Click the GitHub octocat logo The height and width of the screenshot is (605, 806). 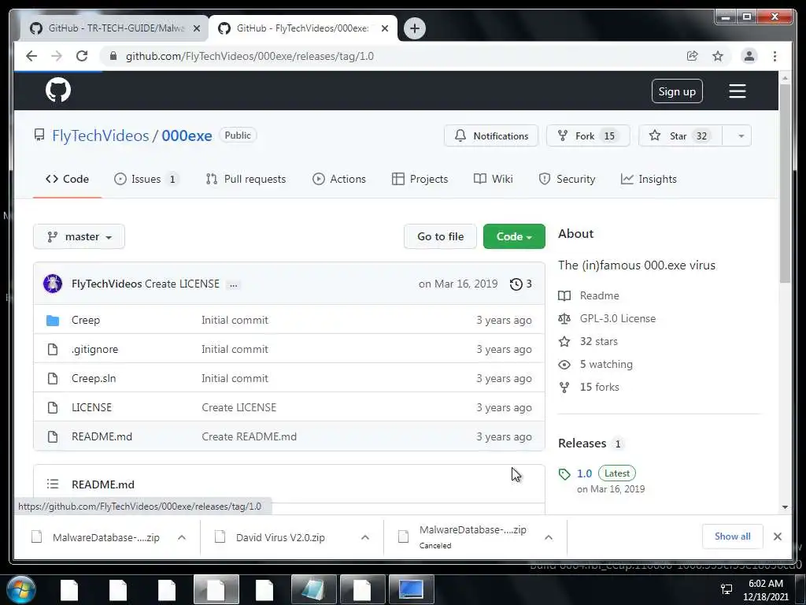pos(58,90)
